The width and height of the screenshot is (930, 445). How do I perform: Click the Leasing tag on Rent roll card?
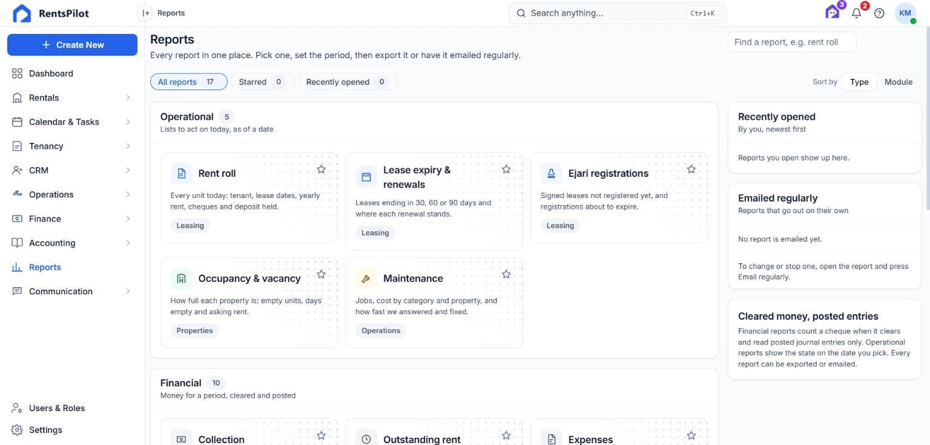[190, 225]
